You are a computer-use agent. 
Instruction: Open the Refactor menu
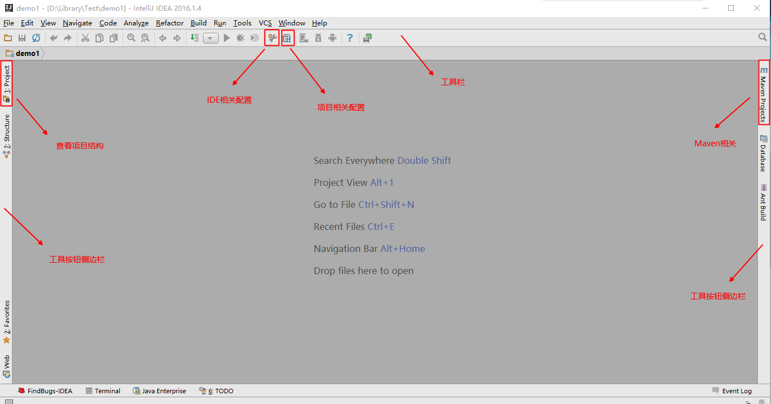[170, 23]
